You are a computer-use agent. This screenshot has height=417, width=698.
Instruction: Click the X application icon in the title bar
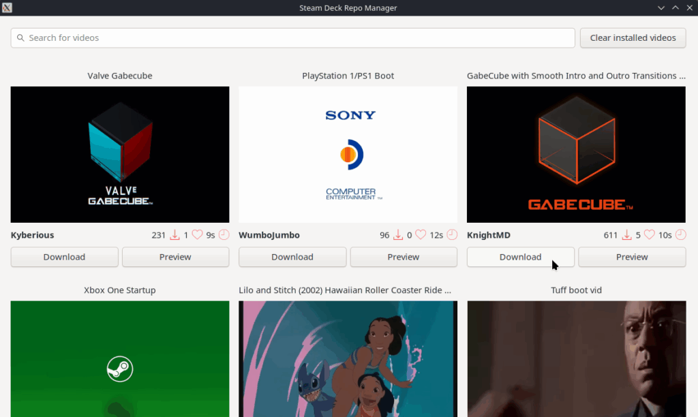coord(8,7)
